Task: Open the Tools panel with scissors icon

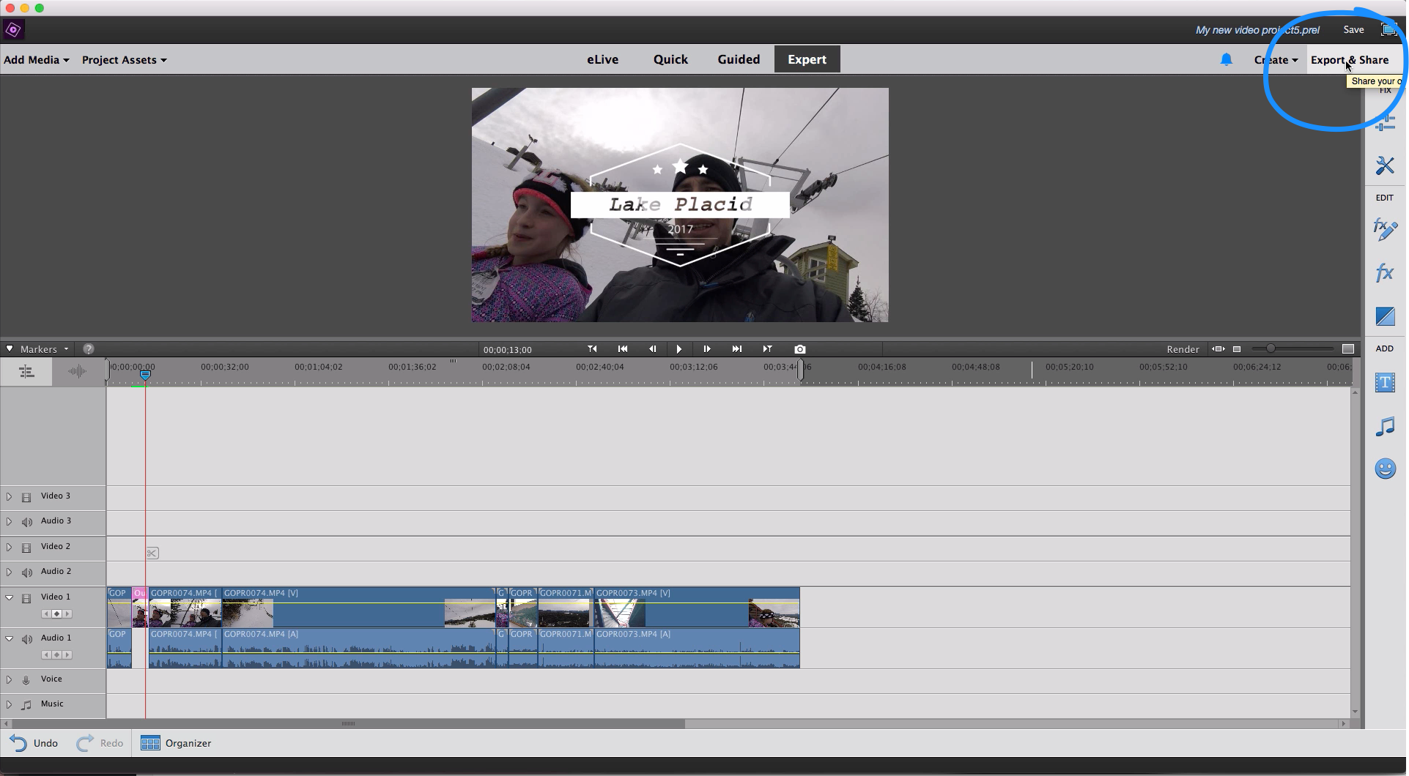Action: pyautogui.click(x=1384, y=166)
